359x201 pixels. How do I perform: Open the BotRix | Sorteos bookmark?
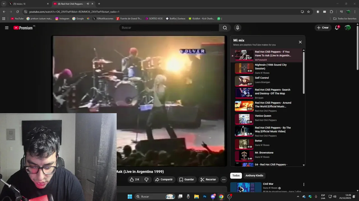click(176, 19)
